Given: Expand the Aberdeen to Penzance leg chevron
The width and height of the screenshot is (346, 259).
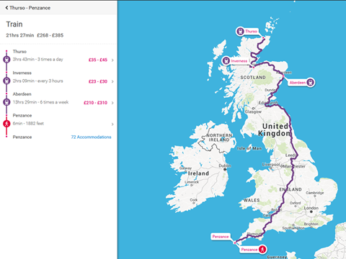Looking at the screenshot, I should coord(112,103).
